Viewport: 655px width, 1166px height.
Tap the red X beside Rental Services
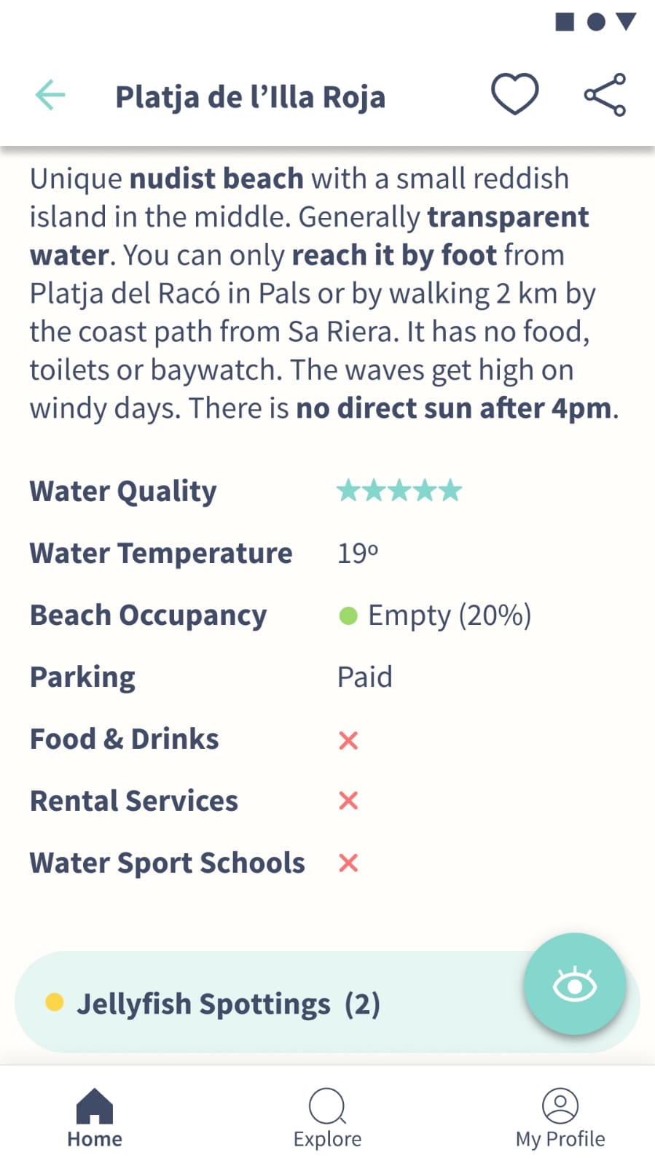(348, 801)
